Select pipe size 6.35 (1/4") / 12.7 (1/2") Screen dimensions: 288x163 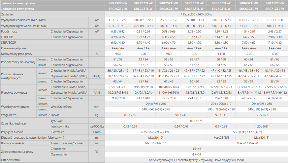pos(247,132)
